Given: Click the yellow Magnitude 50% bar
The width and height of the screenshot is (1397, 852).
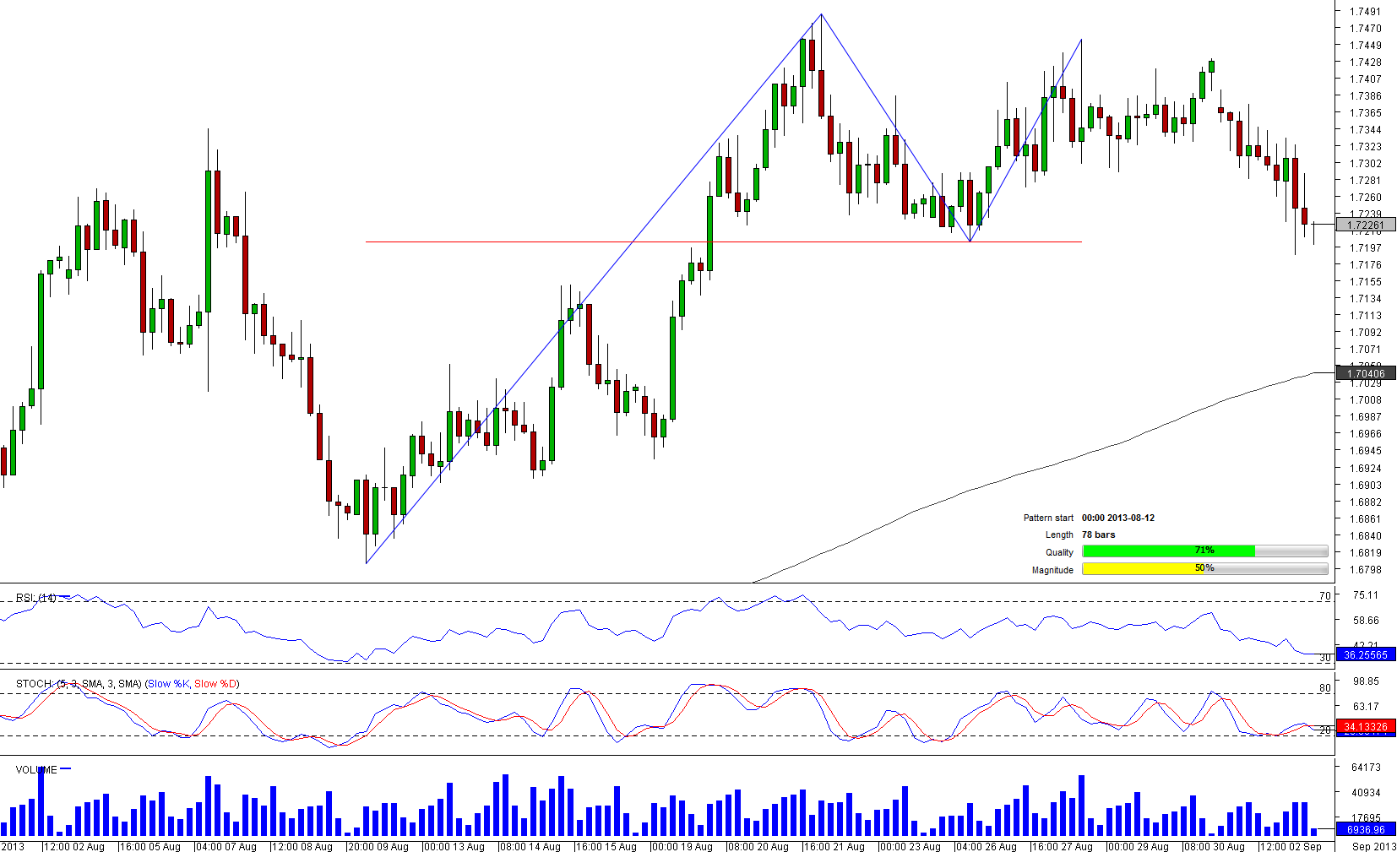Looking at the screenshot, I should point(1144,569).
